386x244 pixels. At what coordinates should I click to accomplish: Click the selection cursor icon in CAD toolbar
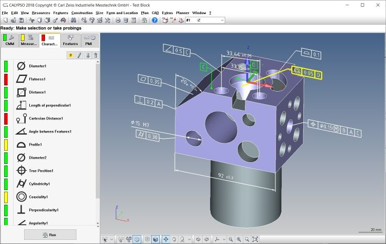click(x=105, y=239)
